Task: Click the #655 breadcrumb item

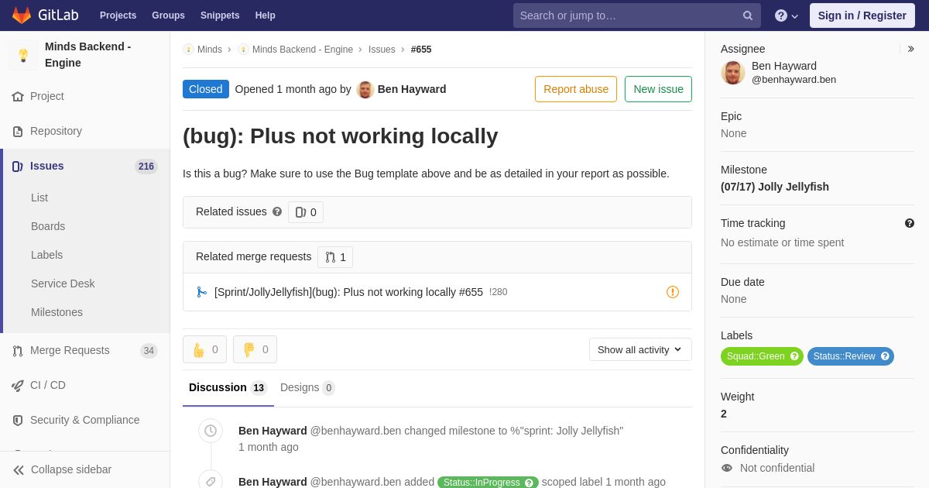Action: [x=421, y=50]
